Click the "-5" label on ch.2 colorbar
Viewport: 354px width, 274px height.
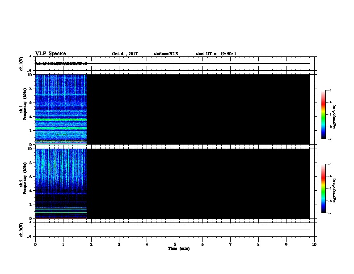point(330,188)
